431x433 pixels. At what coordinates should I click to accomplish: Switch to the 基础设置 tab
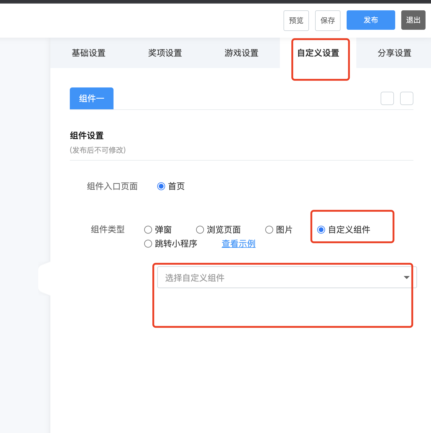tap(89, 53)
